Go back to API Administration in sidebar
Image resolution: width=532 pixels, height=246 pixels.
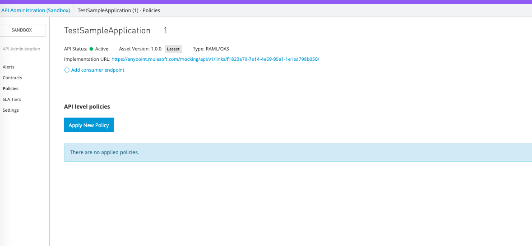21,49
